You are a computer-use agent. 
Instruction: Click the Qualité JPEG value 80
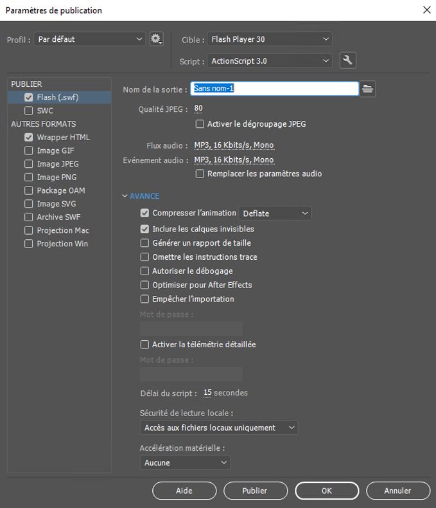[x=198, y=109]
